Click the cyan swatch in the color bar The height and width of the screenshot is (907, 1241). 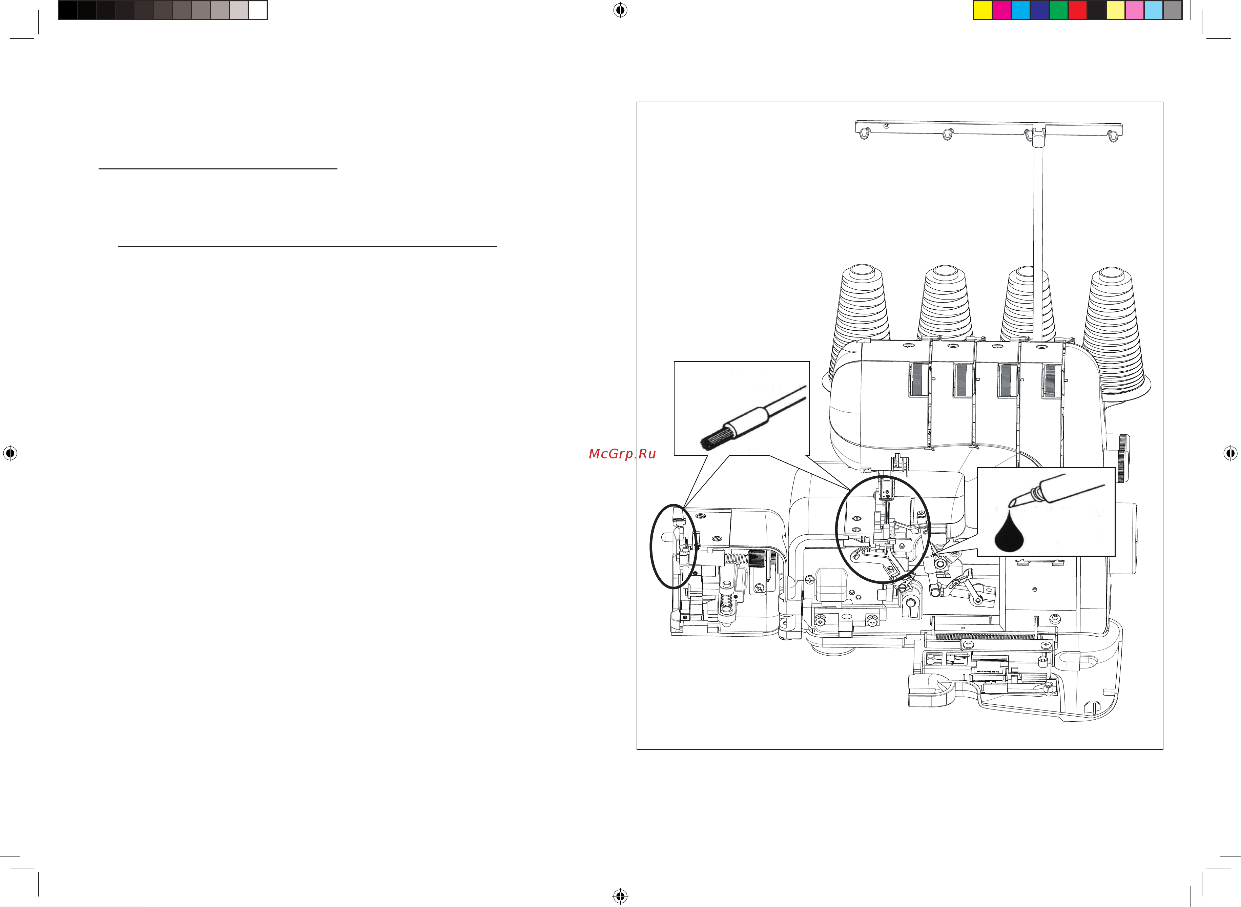pyautogui.click(x=1020, y=11)
